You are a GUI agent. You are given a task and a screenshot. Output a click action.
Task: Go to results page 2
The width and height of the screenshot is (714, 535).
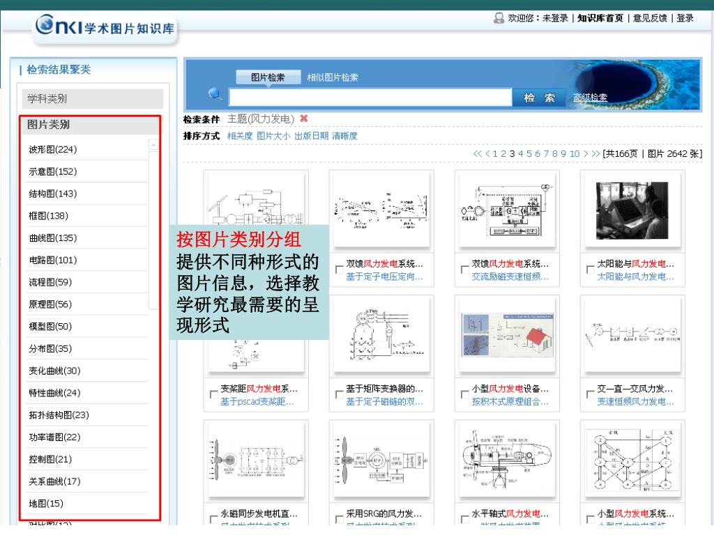[503, 154]
